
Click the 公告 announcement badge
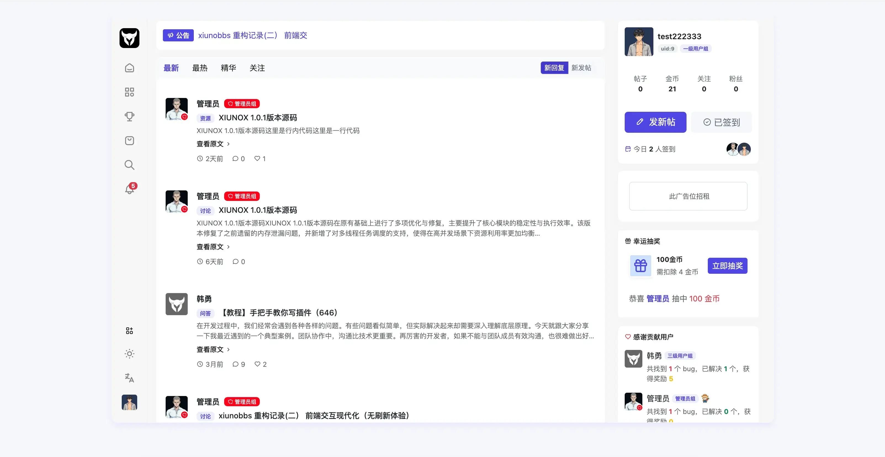click(x=178, y=35)
